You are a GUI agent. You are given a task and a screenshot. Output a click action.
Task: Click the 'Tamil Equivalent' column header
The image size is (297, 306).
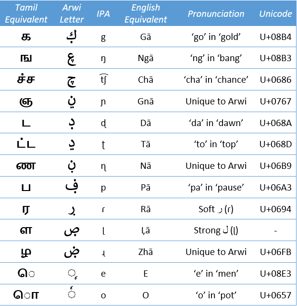[x=25, y=14]
